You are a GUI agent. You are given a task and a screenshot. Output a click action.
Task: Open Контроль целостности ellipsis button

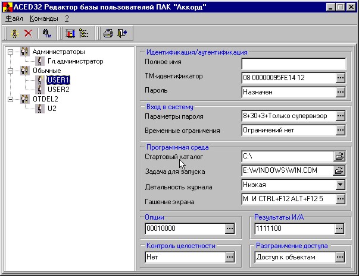[230, 257]
